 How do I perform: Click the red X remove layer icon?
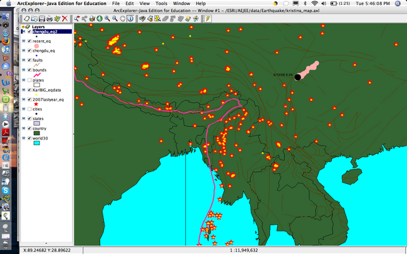coord(64,19)
